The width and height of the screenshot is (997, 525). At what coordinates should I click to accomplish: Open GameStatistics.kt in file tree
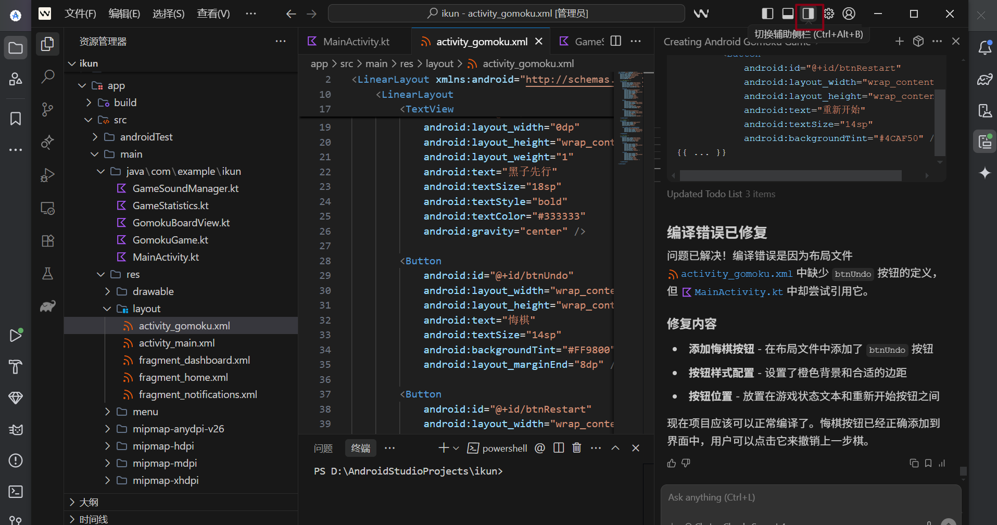(170, 206)
